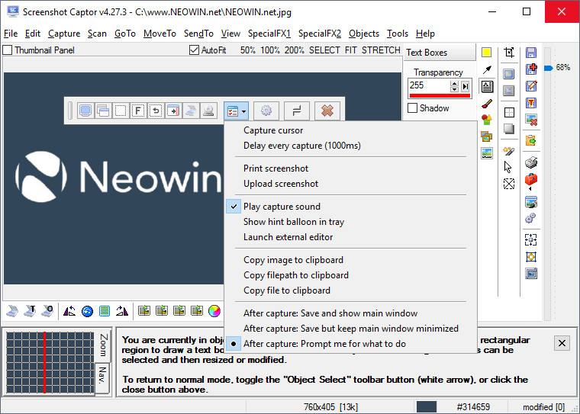Click the STRETCH zoom mode
Viewport: 580px width, 414px height.
(x=381, y=50)
